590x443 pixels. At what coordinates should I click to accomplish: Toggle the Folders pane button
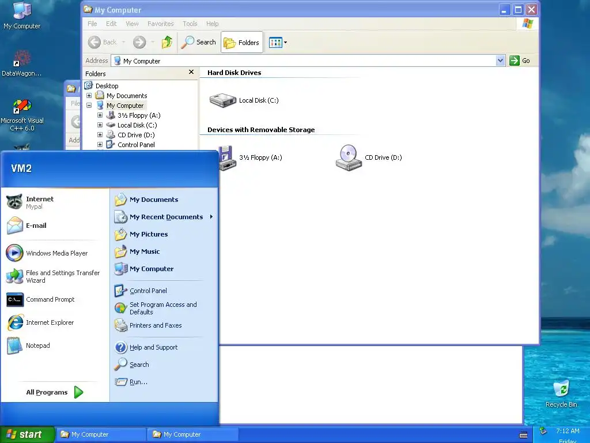(x=241, y=43)
